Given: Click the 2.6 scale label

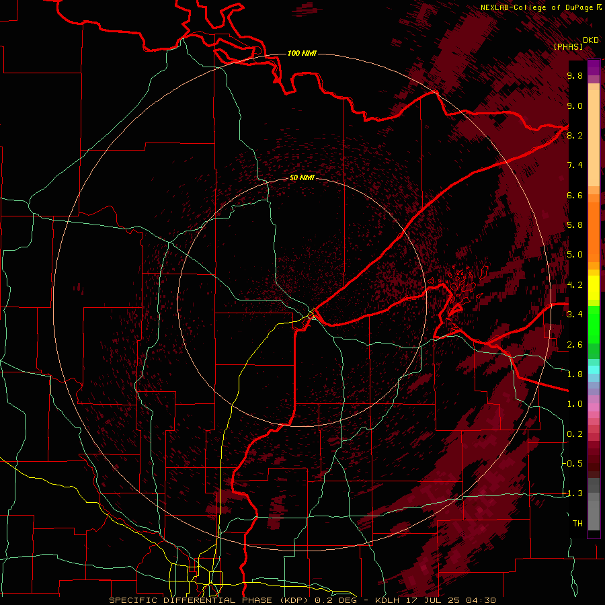Looking at the screenshot, I should 575,344.
